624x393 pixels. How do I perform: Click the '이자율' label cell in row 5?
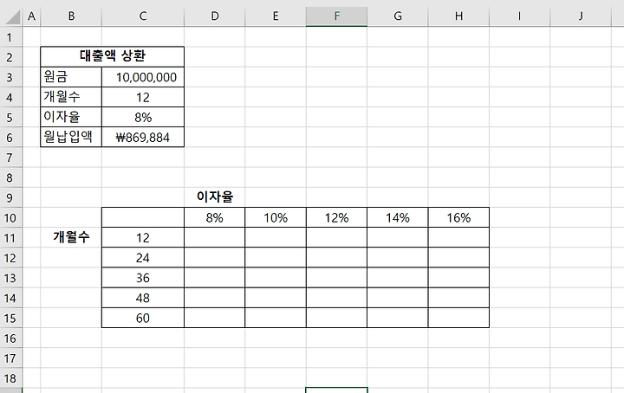[x=71, y=117]
